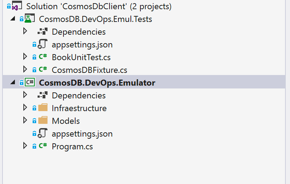The image size is (290, 184).
Task: Click the Visual Studio solution icon
Action: coord(17,6)
